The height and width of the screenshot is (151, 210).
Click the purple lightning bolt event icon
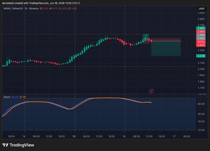[151, 91]
